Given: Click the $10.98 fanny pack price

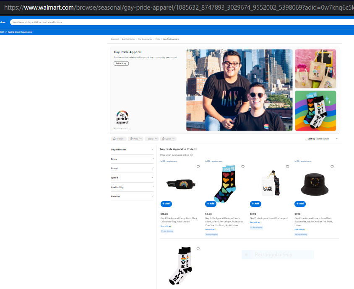Looking at the screenshot, I should [164, 214].
